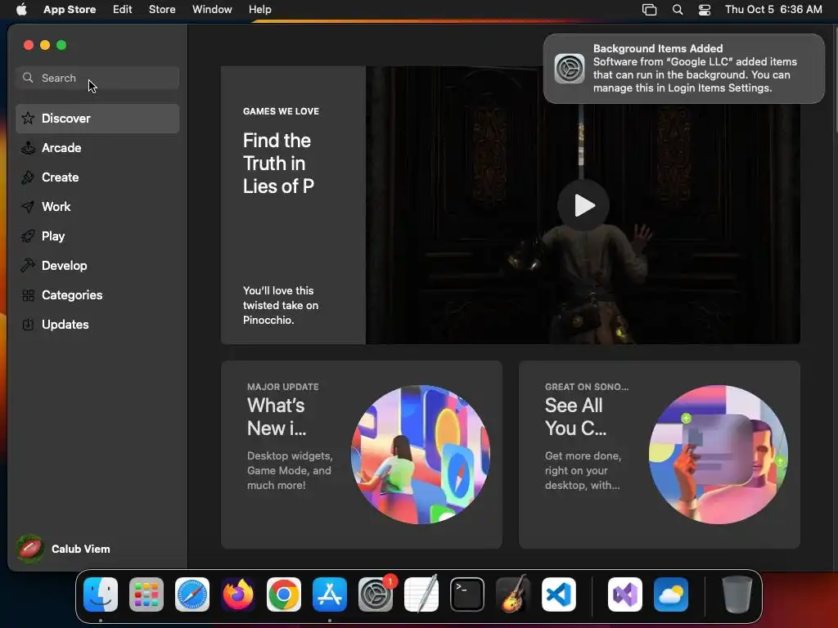Open the Store menu
Image resolution: width=838 pixels, height=628 pixels.
tap(162, 9)
